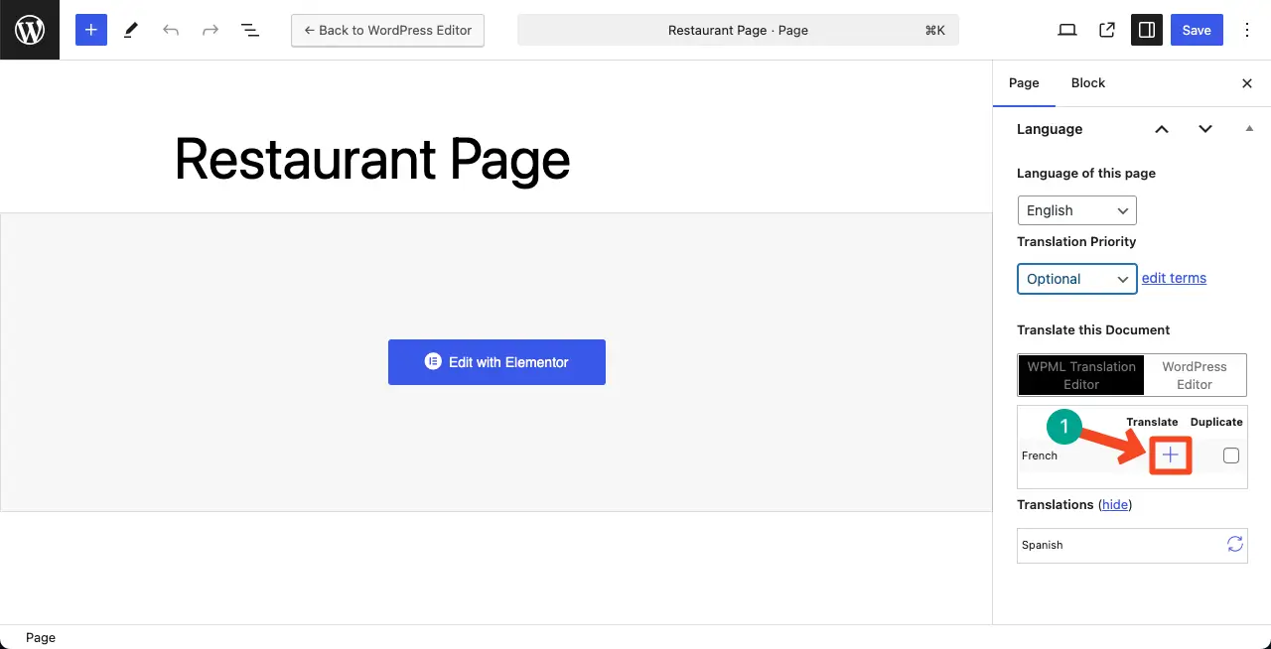The height and width of the screenshot is (649, 1271).
Task: Click the Restaurant Page title heading
Action: click(372, 159)
